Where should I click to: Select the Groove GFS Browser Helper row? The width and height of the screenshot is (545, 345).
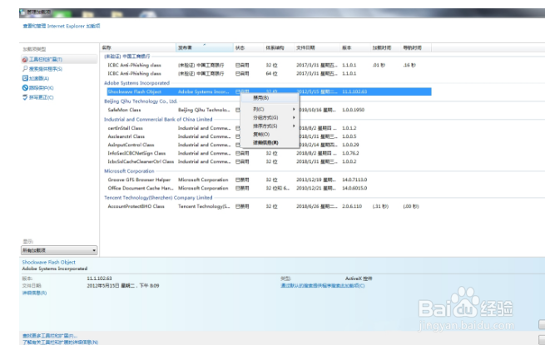coord(269,180)
